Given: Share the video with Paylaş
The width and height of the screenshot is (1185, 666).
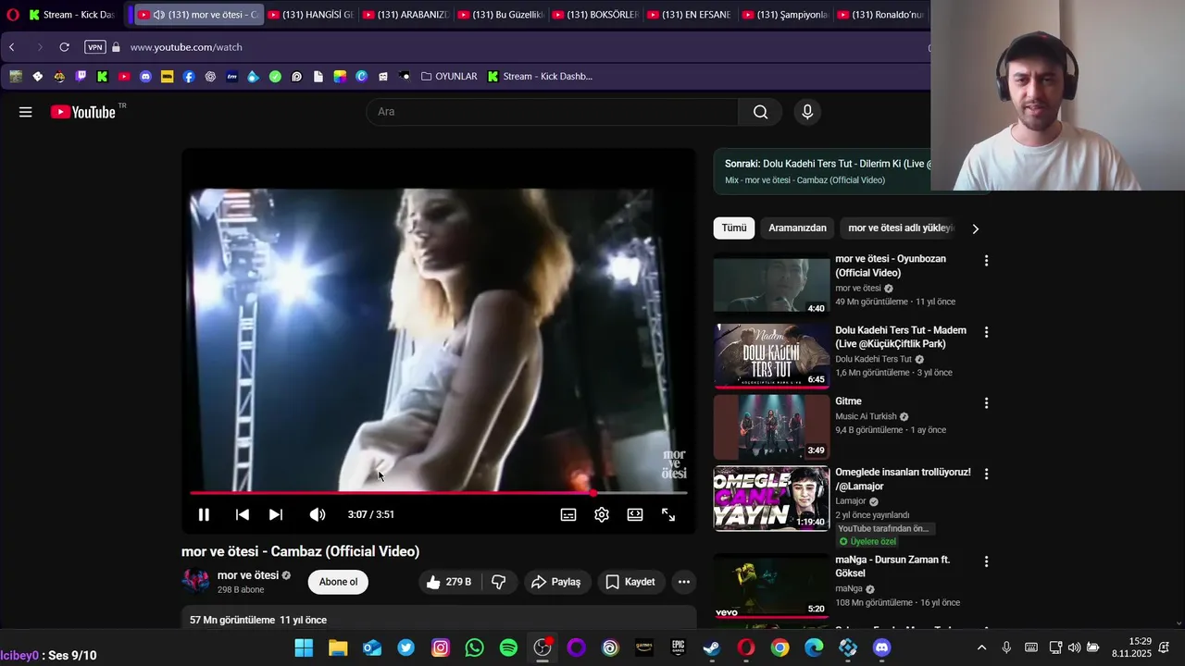Looking at the screenshot, I should pyautogui.click(x=557, y=582).
